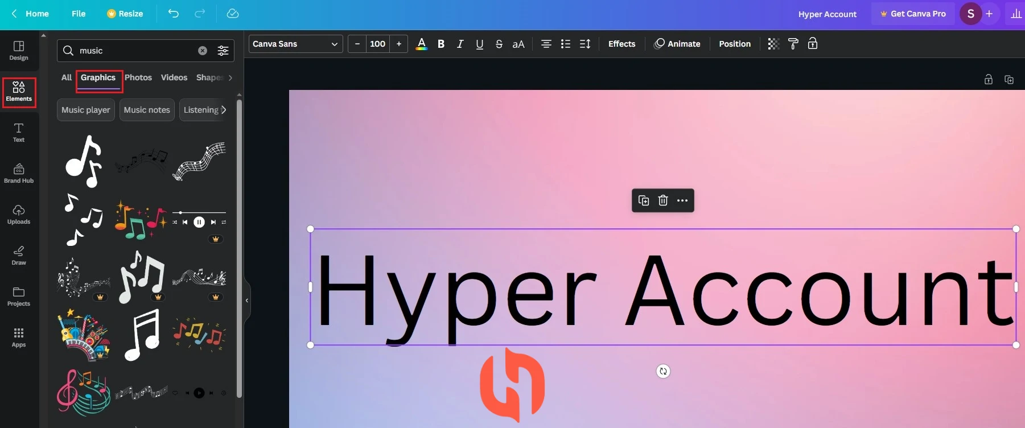
Task: Open the Draw tool in sidebar
Action: tap(19, 256)
